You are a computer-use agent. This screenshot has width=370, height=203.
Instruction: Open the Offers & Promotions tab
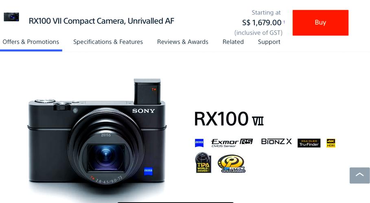[31, 42]
